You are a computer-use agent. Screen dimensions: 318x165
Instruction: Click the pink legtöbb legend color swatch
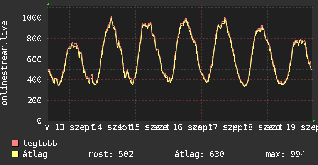click(x=15, y=144)
